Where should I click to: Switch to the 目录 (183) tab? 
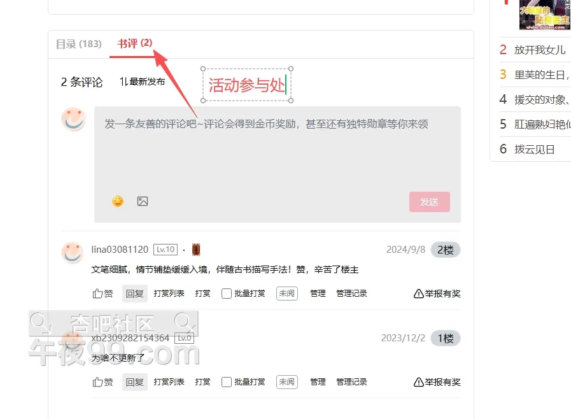click(79, 44)
